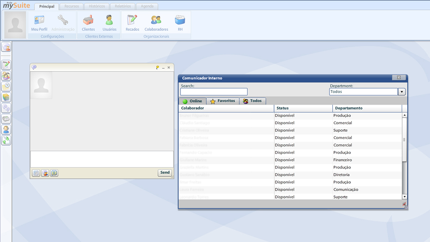Open Meu Perfil settings
This screenshot has height=242, width=430.
tap(39, 23)
